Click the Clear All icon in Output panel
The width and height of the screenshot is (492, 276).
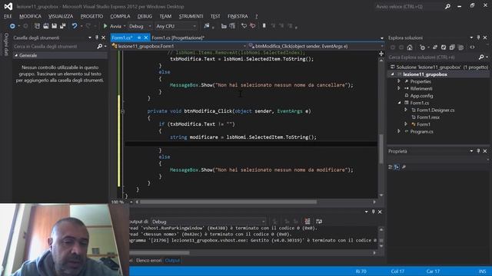pos(307,222)
